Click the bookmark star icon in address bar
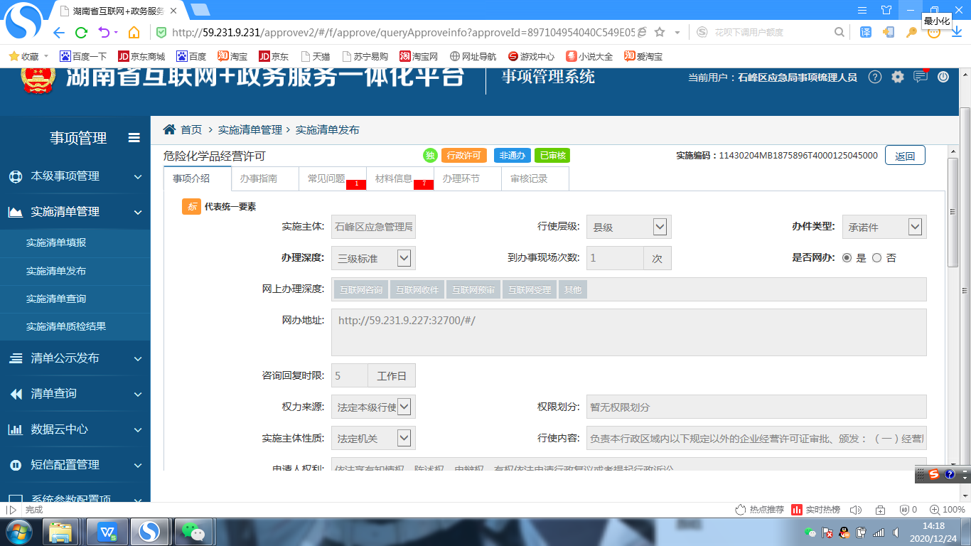 click(x=660, y=32)
